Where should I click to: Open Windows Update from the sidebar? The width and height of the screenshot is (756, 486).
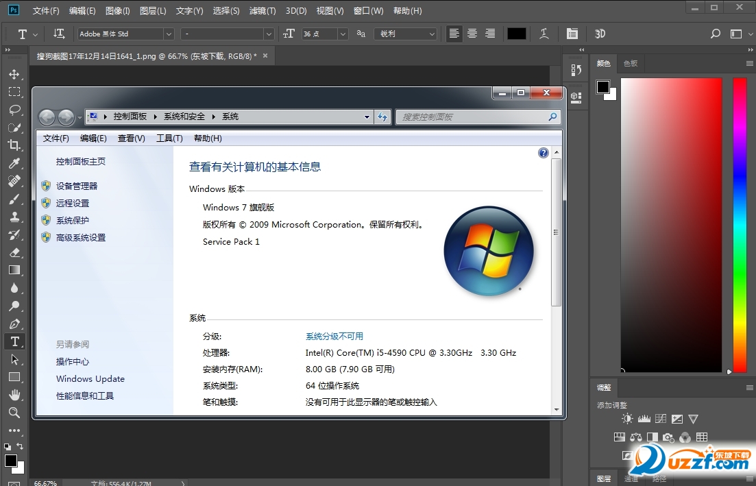(x=90, y=378)
